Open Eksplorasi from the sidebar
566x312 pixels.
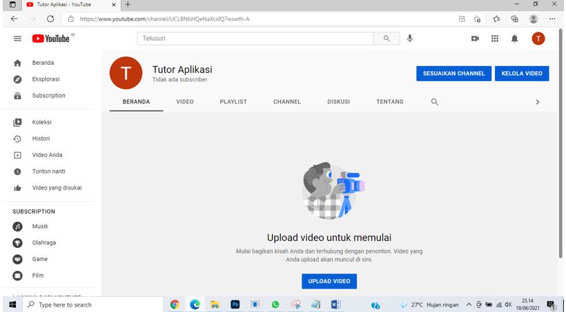point(46,79)
